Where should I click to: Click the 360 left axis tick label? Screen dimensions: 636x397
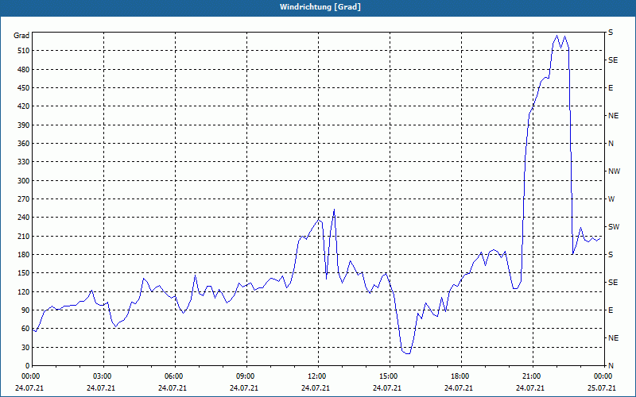pyautogui.click(x=23, y=144)
